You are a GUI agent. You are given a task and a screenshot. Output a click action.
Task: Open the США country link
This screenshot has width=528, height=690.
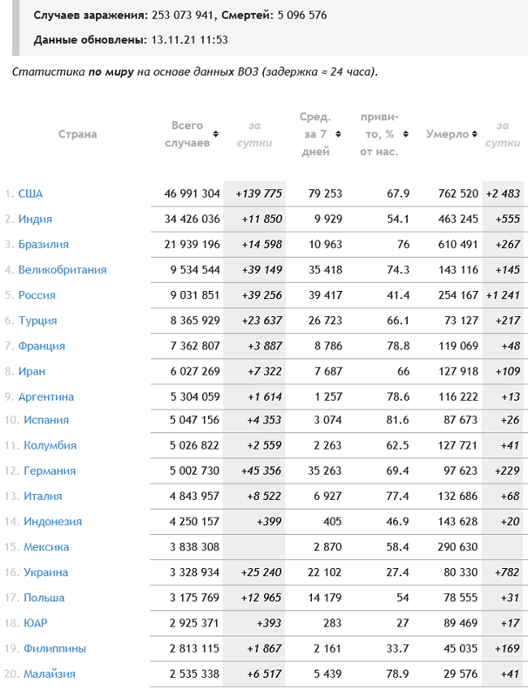(x=30, y=193)
